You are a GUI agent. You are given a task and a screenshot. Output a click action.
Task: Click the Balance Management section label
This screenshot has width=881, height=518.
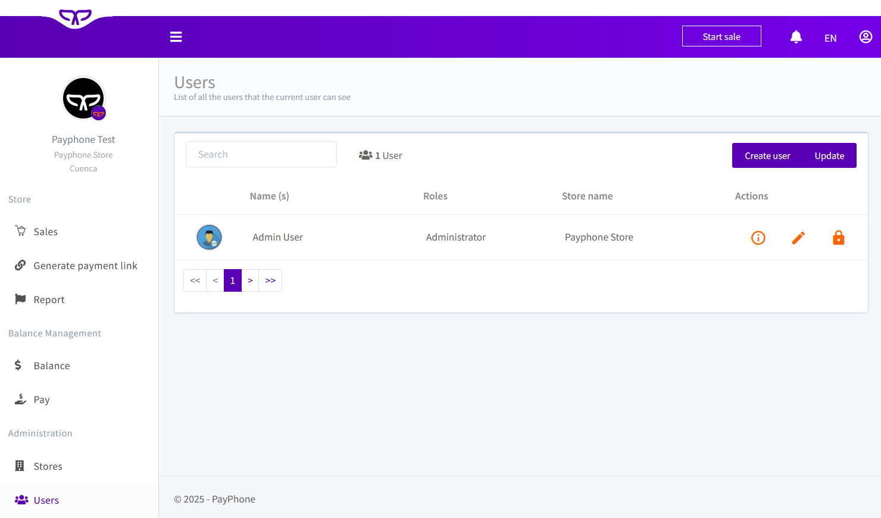[x=55, y=333]
